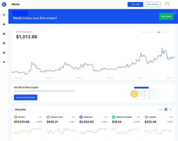Click the Ethereum Classic coin icon
Viewport: 178px width, 141px height.
point(113,117)
